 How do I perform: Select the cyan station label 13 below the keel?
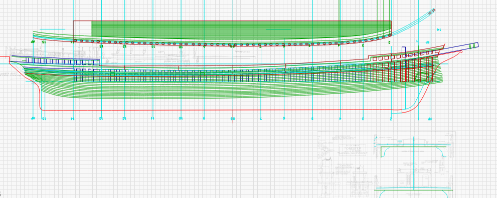pyautogui.click(x=101, y=118)
